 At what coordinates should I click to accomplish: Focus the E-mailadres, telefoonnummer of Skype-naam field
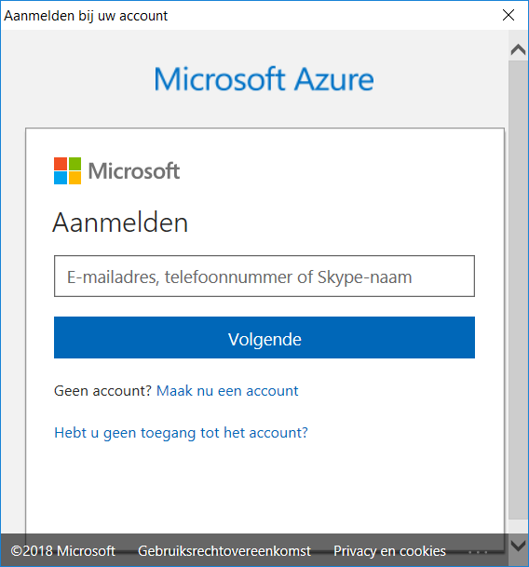coord(264,277)
